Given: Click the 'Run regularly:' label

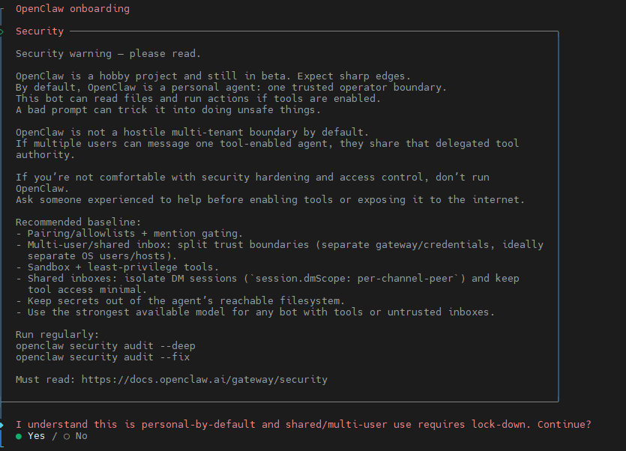Looking at the screenshot, I should click(57, 334).
